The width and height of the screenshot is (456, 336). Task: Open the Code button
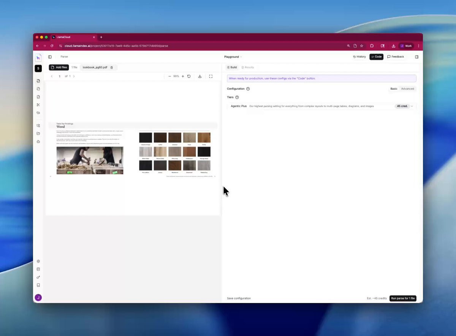pos(377,57)
